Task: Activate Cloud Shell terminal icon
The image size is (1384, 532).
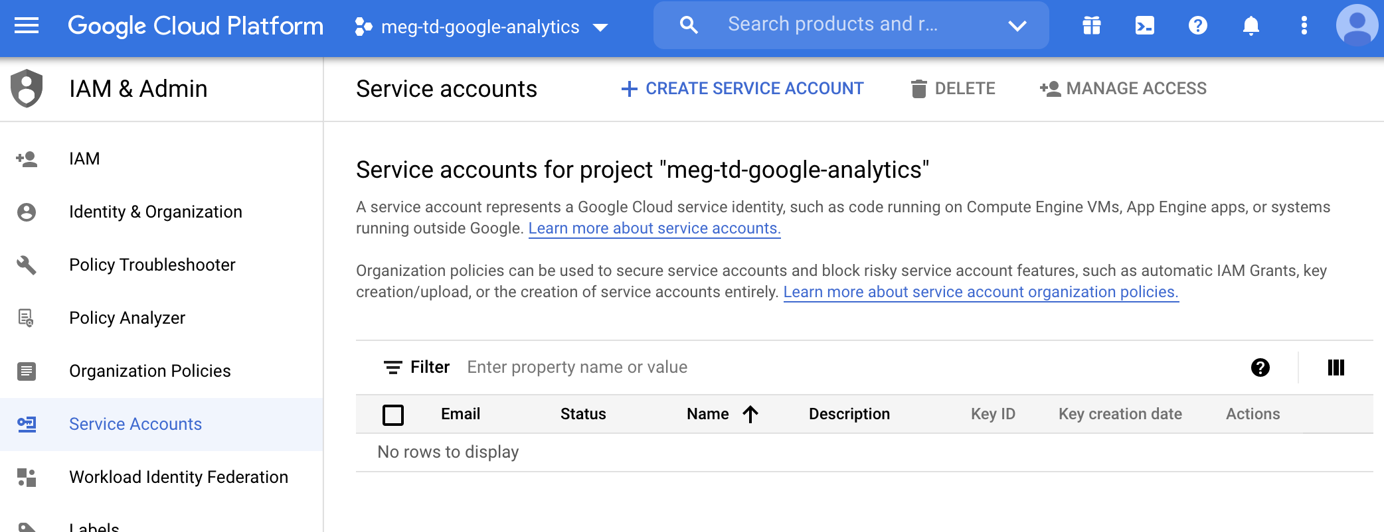Action: [1144, 26]
